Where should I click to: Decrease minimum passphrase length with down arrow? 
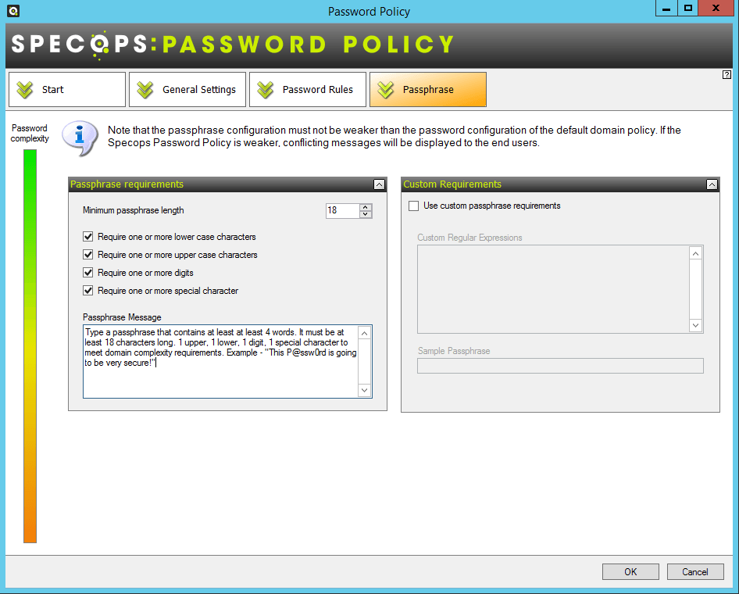pos(366,214)
